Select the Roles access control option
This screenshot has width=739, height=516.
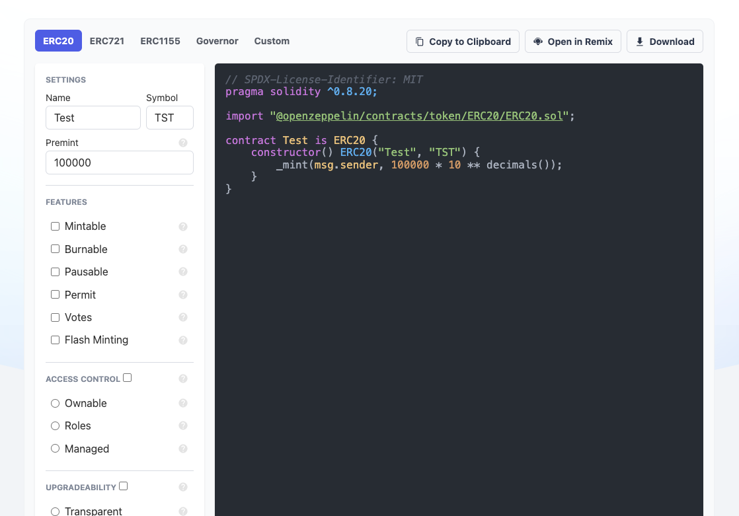56,426
